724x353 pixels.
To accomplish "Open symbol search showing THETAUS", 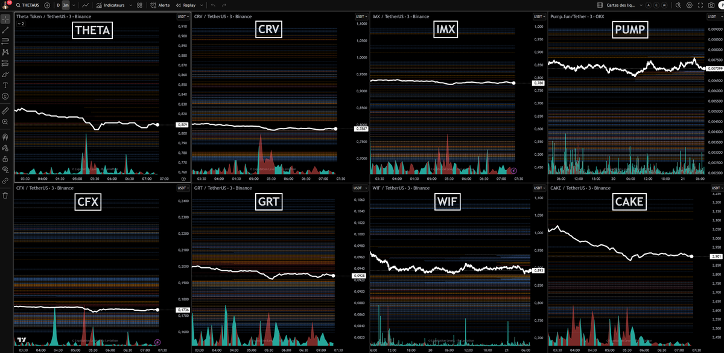I will click(29, 5).
